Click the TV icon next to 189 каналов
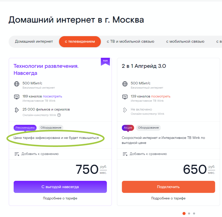The width and height of the screenshot is (222, 217). coord(17,97)
